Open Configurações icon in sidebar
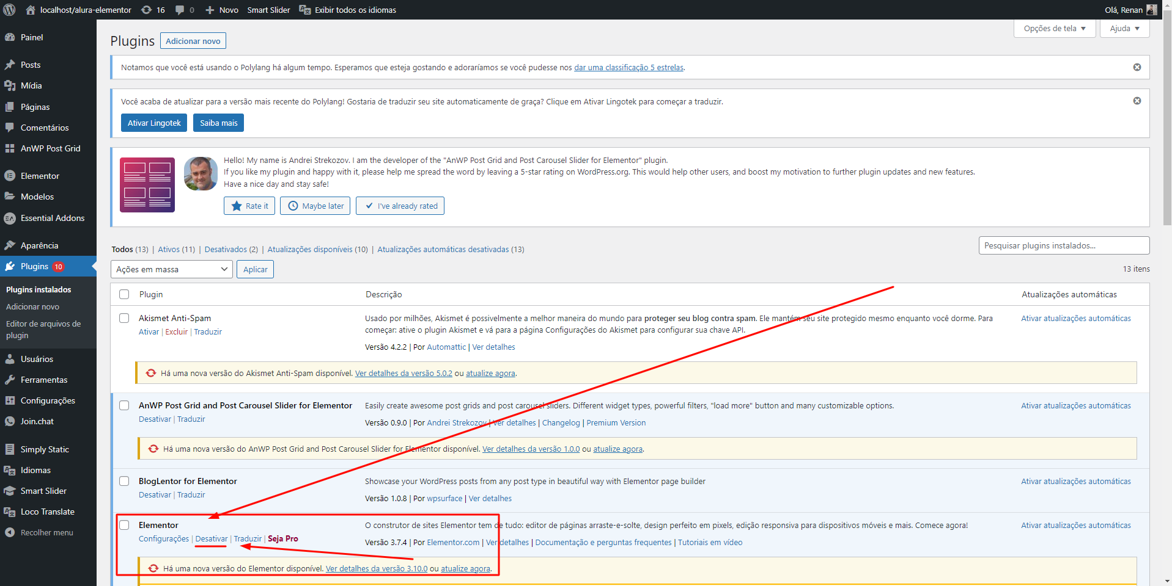The height and width of the screenshot is (586, 1172). [x=10, y=400]
